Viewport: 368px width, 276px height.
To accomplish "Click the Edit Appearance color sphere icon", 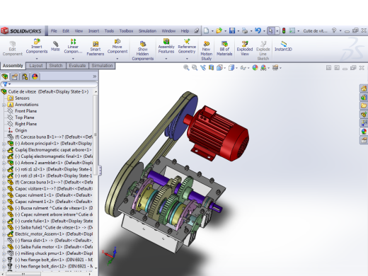I will (x=255, y=68).
